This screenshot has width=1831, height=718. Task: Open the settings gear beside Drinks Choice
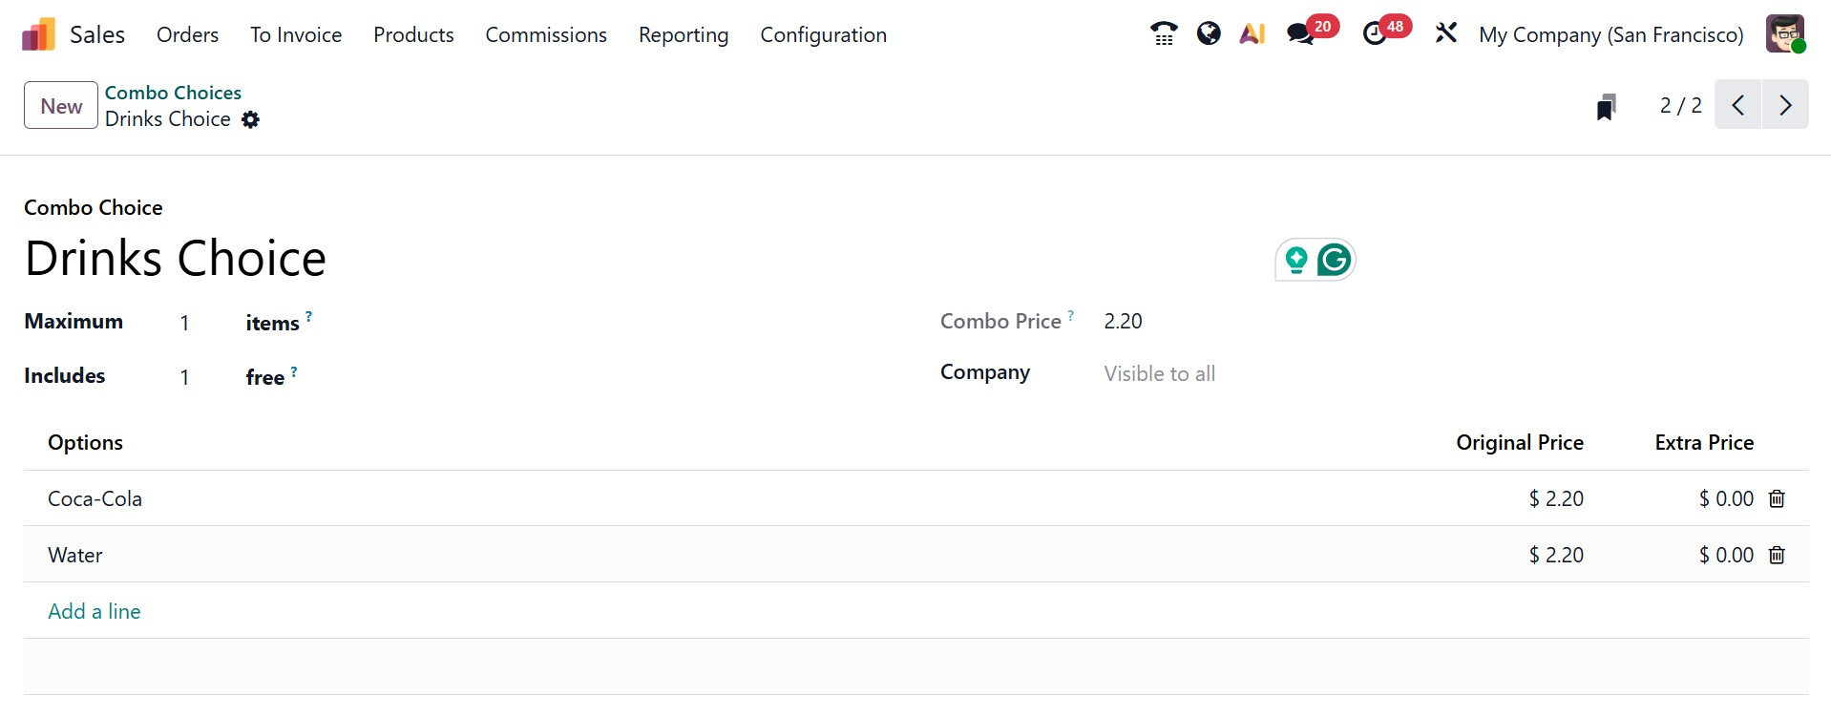[250, 120]
